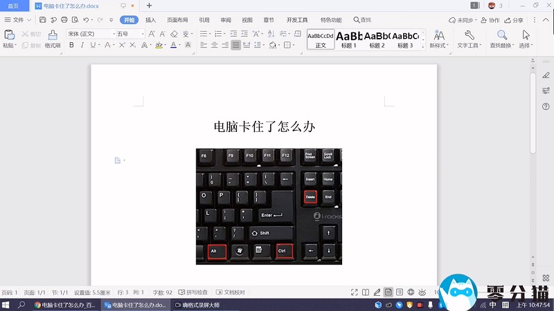The width and height of the screenshot is (554, 311).
Task: Click the Format Painter (格式刷) icon
Action: [52, 35]
